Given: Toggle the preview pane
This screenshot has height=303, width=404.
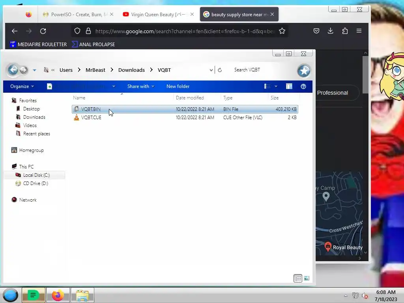Looking at the screenshot, I should coord(289,86).
